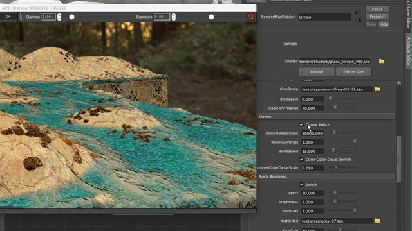Click the layers value field

(313, 193)
